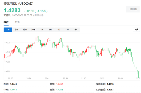The width and height of the screenshot is (141, 93).
Task: Set chart to 4H interval
Action: (x=50, y=30)
